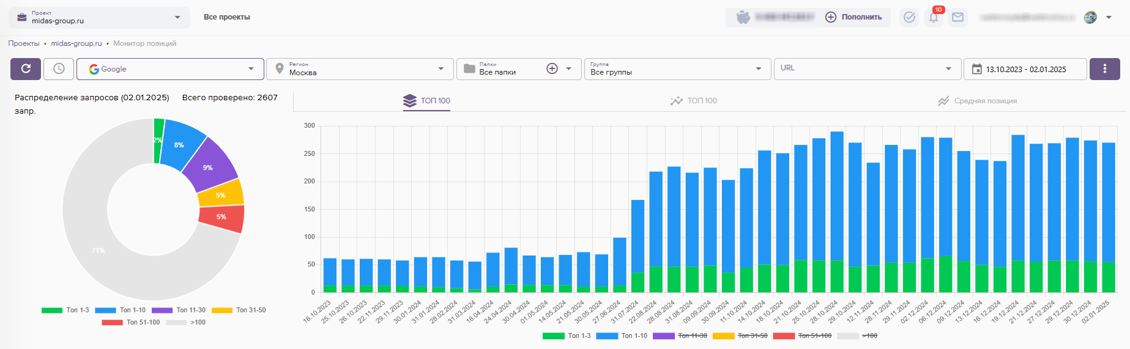This screenshot has height=349, width=1130.
Task: Open the Все проекты link
Action: (x=226, y=17)
